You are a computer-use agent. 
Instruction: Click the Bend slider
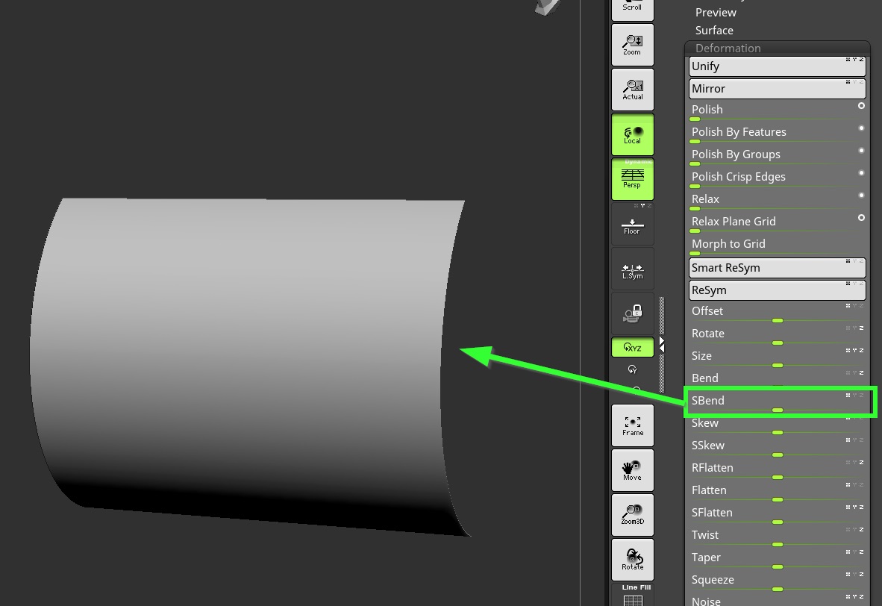click(x=778, y=378)
